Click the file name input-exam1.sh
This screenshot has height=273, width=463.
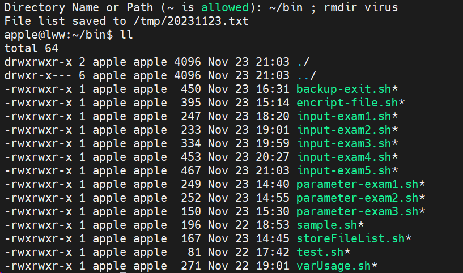(343, 116)
